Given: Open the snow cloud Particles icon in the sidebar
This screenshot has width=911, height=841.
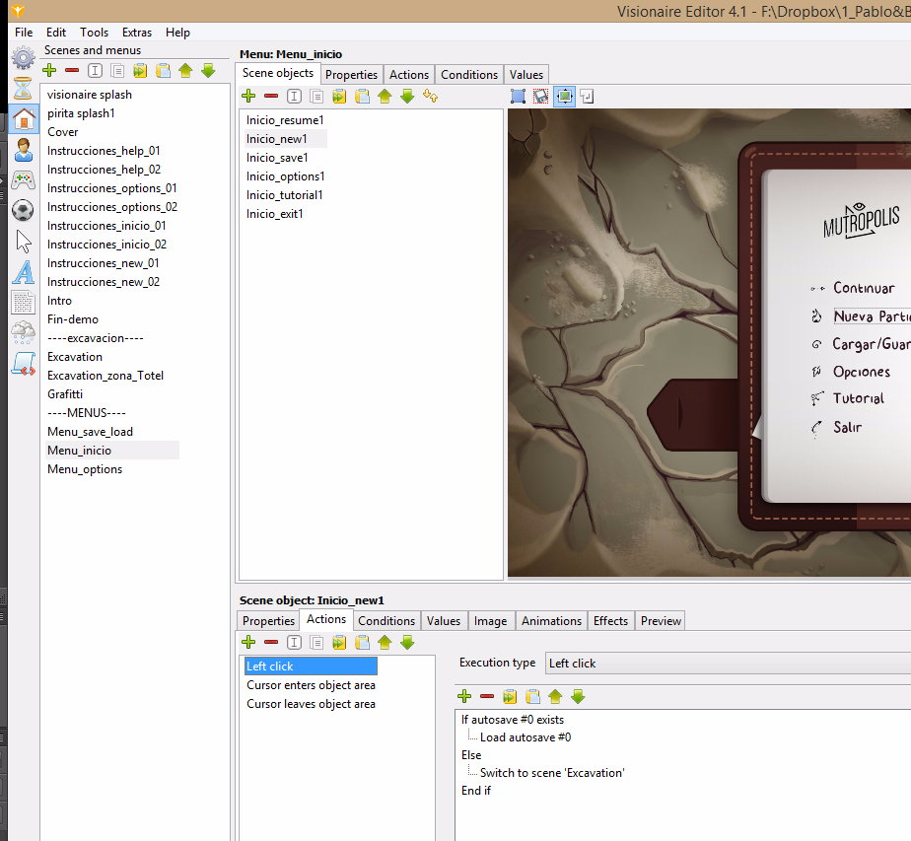Looking at the screenshot, I should 24,333.
